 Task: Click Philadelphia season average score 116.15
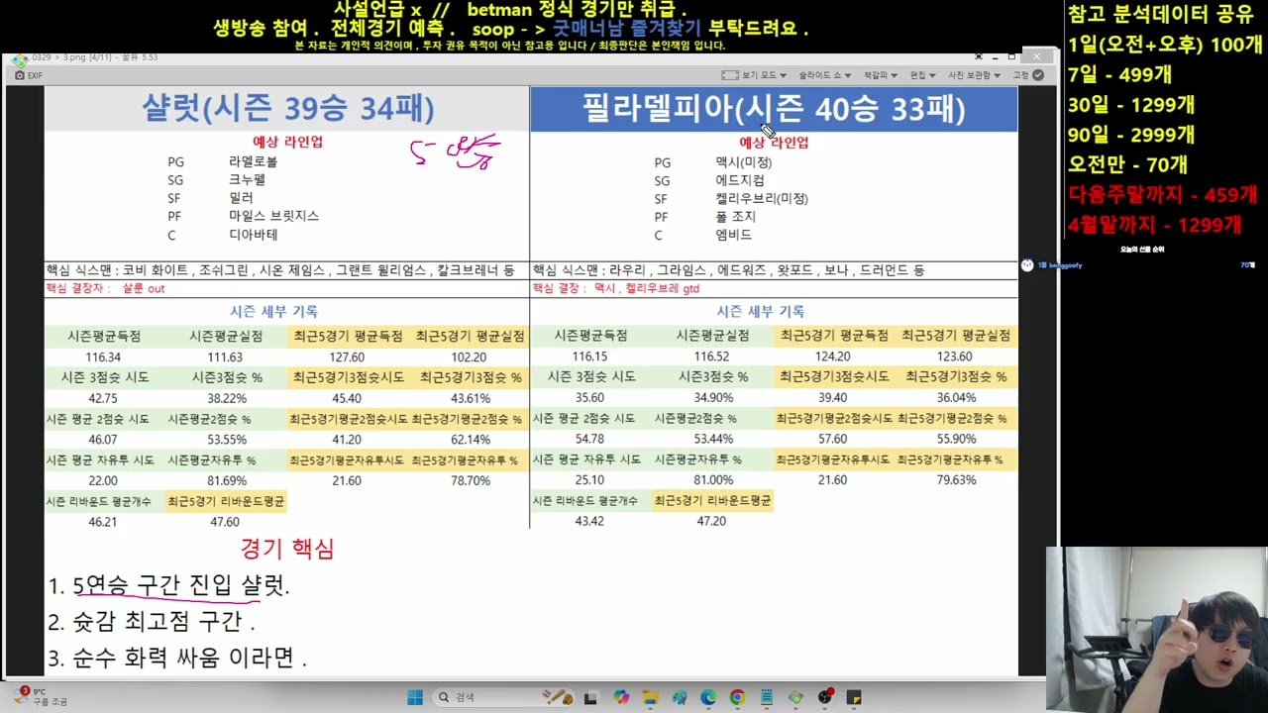click(589, 356)
